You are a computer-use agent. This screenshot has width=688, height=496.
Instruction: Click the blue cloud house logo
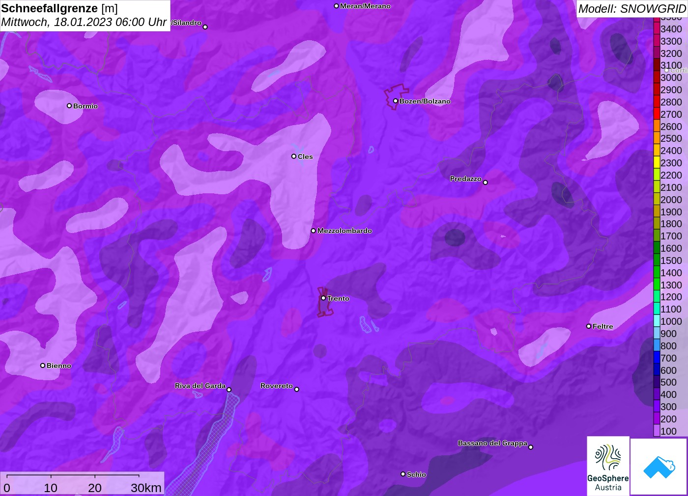(x=659, y=467)
